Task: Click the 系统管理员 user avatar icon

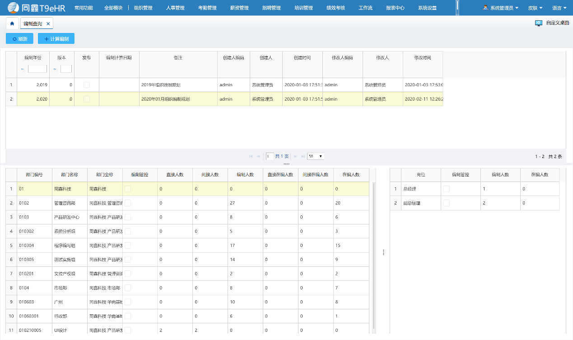Action: click(x=485, y=8)
